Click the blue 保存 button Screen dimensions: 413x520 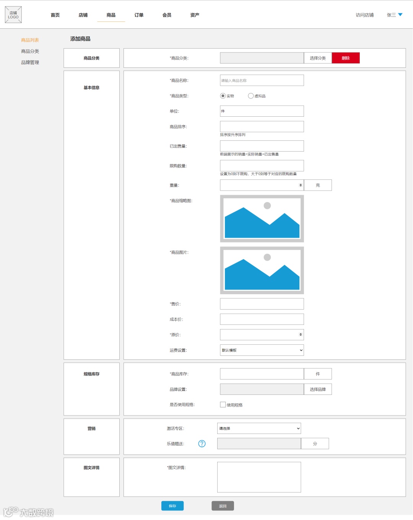pyautogui.click(x=172, y=506)
